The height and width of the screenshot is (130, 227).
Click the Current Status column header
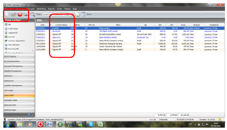pos(62,25)
